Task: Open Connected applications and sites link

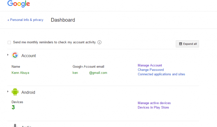Action: pos(161,74)
